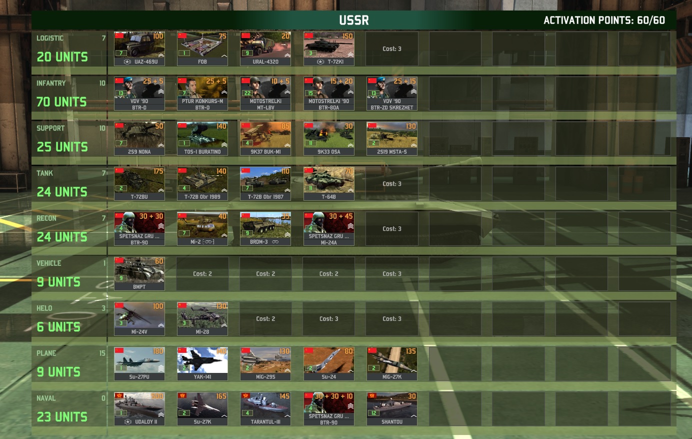The width and height of the screenshot is (692, 439).
Task: Pick the Udaloy II naval card
Action: (139, 408)
